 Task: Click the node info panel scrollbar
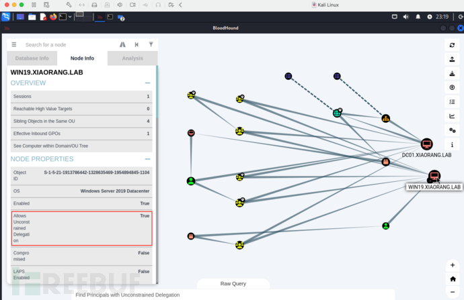[x=157, y=91]
